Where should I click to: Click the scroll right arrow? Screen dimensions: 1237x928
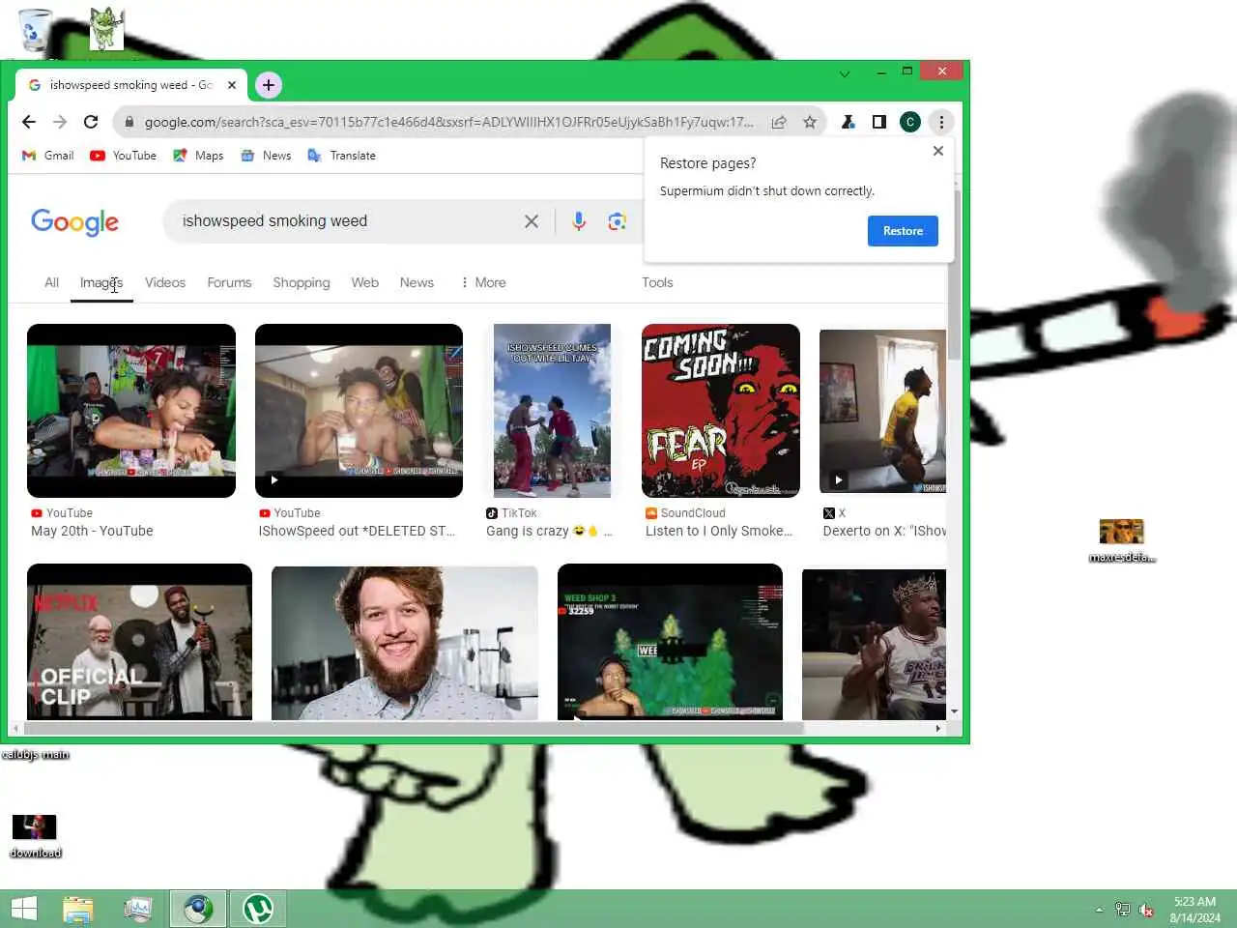click(938, 728)
